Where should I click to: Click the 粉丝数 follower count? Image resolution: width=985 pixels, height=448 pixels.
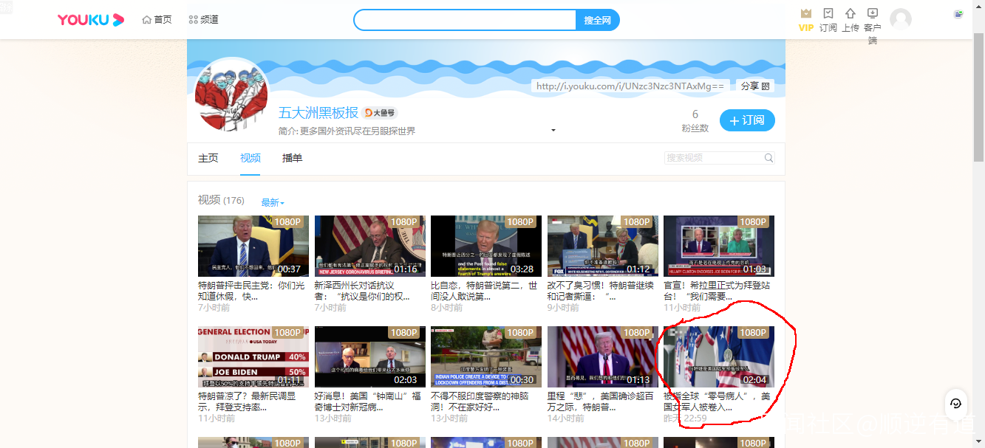(x=695, y=121)
